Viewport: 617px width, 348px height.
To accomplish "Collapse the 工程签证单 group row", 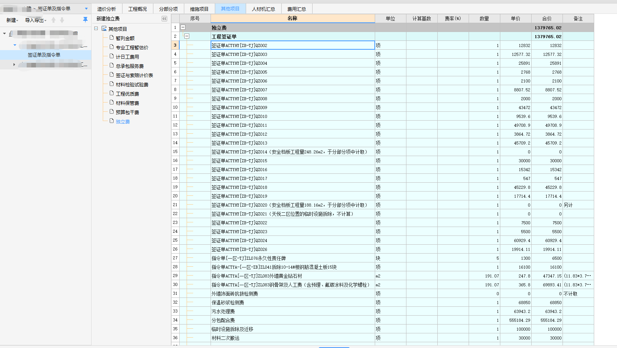I will [x=187, y=36].
